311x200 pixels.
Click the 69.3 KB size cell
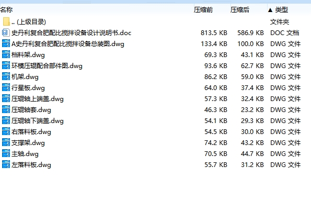215,55
